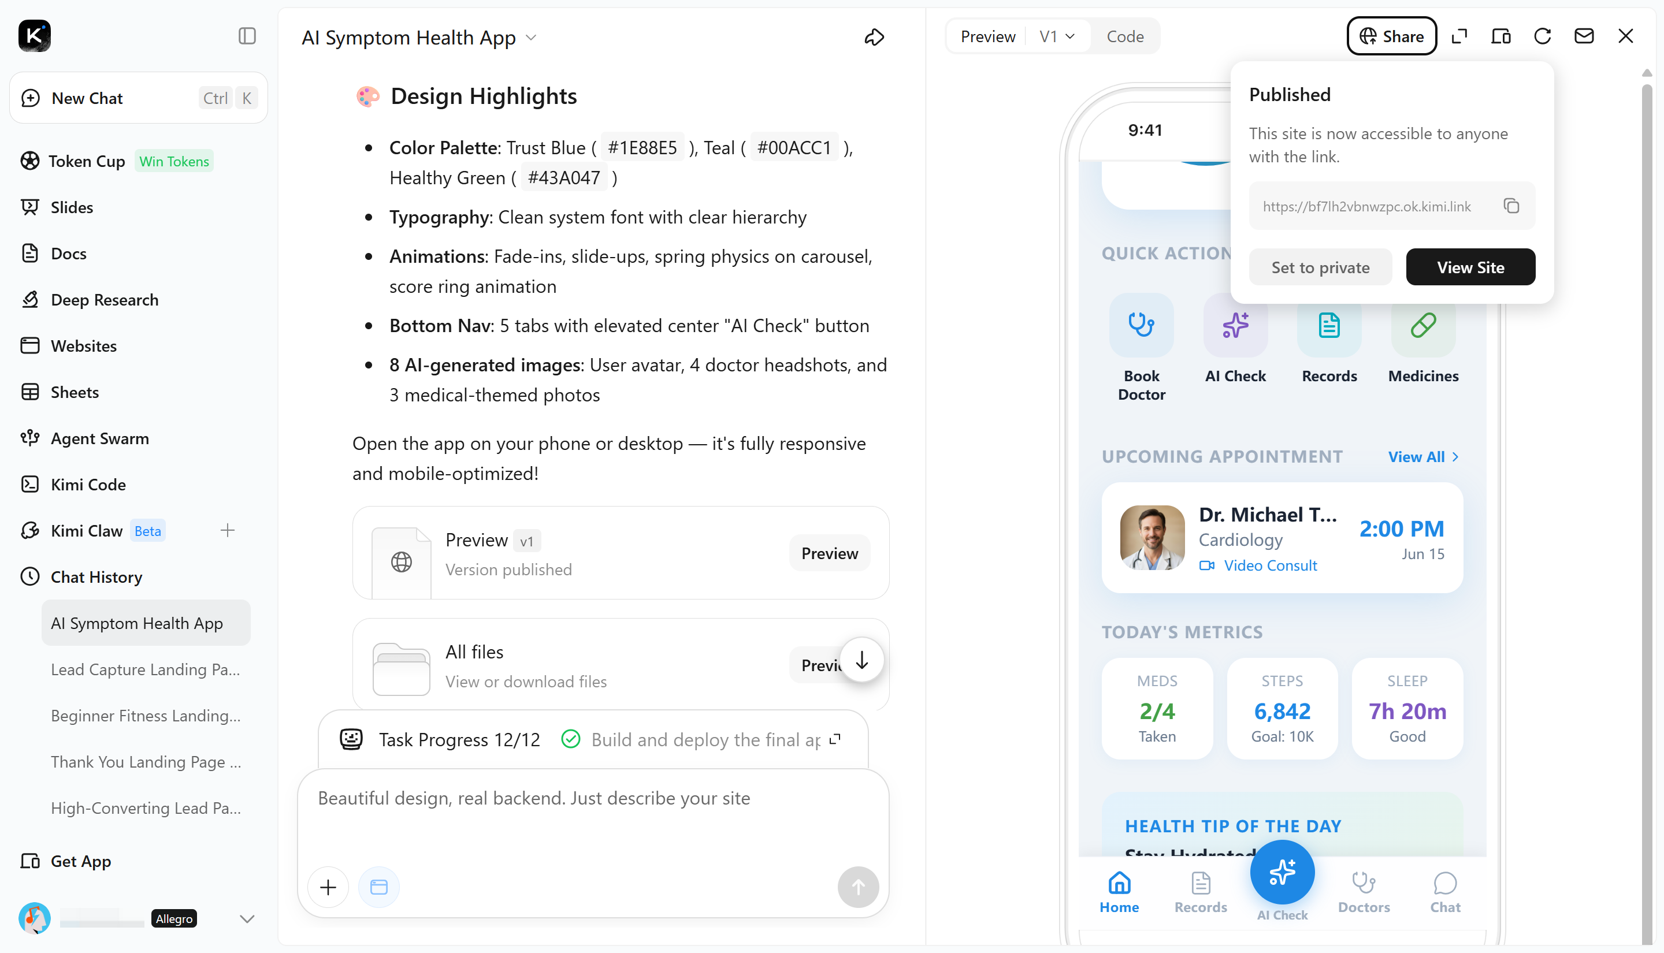This screenshot has height=953, width=1664.
Task: Click the user avatar picture
Action: 35,918
